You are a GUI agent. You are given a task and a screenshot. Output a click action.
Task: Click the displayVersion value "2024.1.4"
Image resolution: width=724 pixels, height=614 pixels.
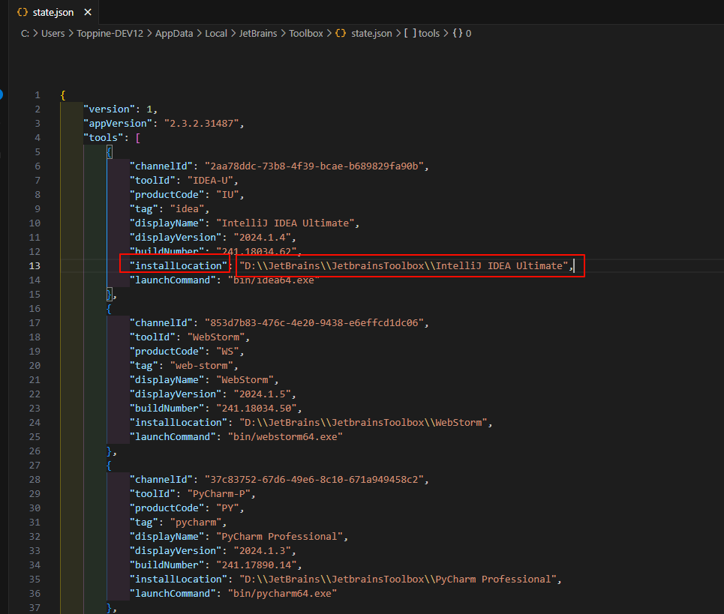pyautogui.click(x=263, y=238)
